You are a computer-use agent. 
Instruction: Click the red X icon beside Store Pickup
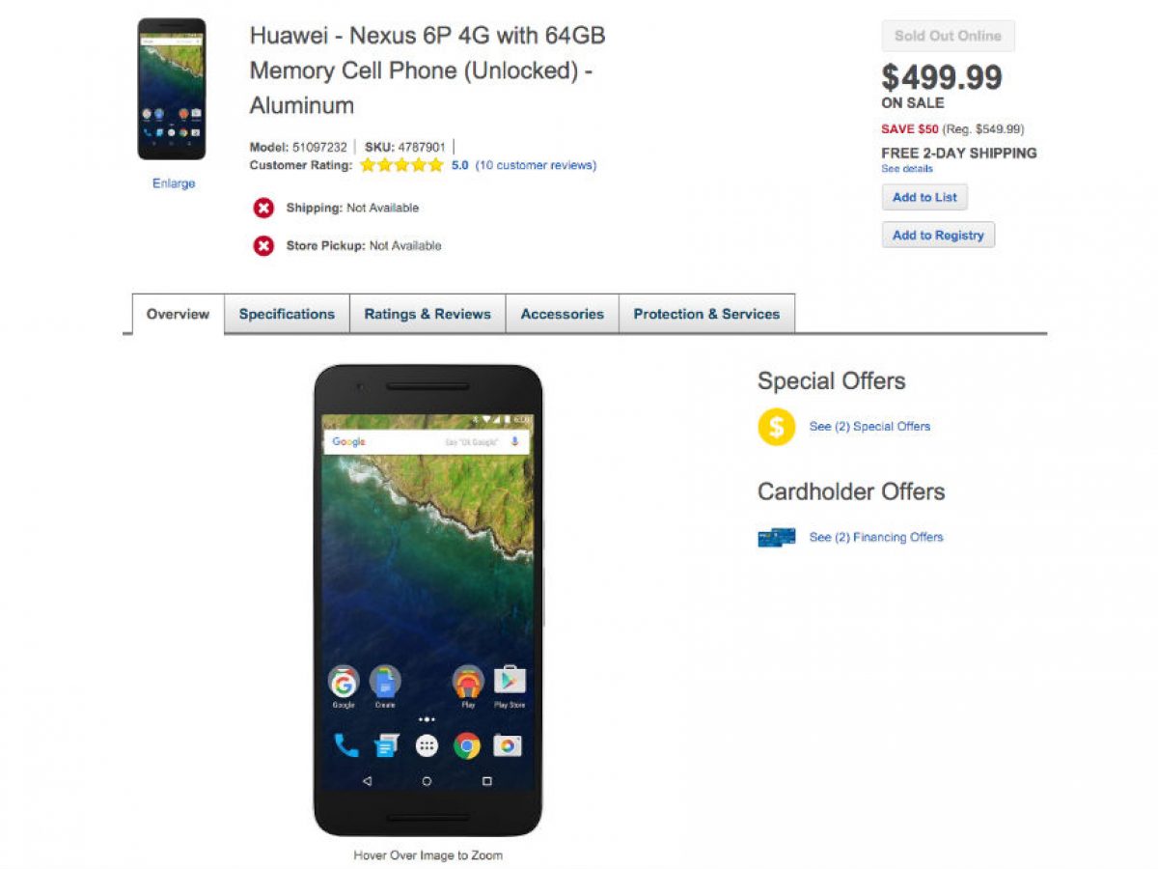(263, 246)
